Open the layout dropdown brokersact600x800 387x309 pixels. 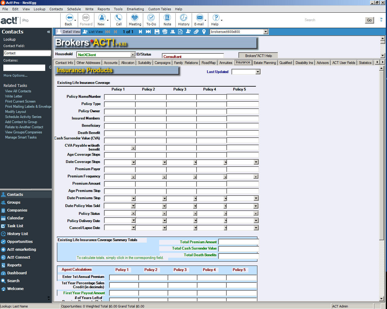pyautogui.click(x=266, y=32)
